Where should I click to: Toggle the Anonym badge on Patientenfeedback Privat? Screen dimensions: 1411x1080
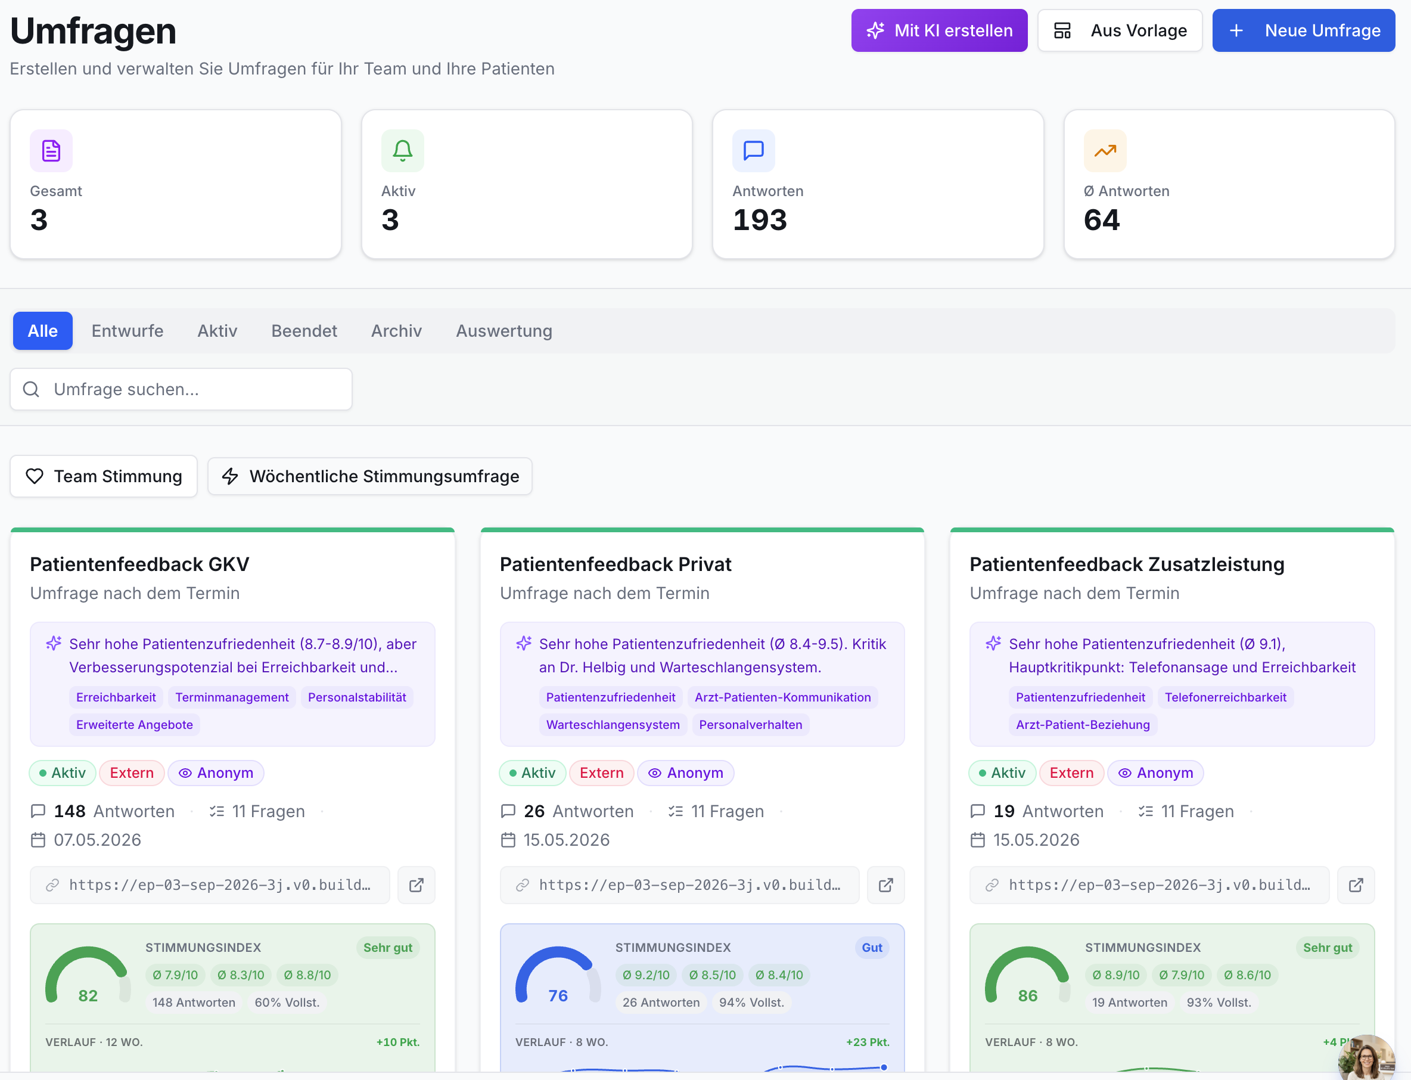click(x=686, y=772)
